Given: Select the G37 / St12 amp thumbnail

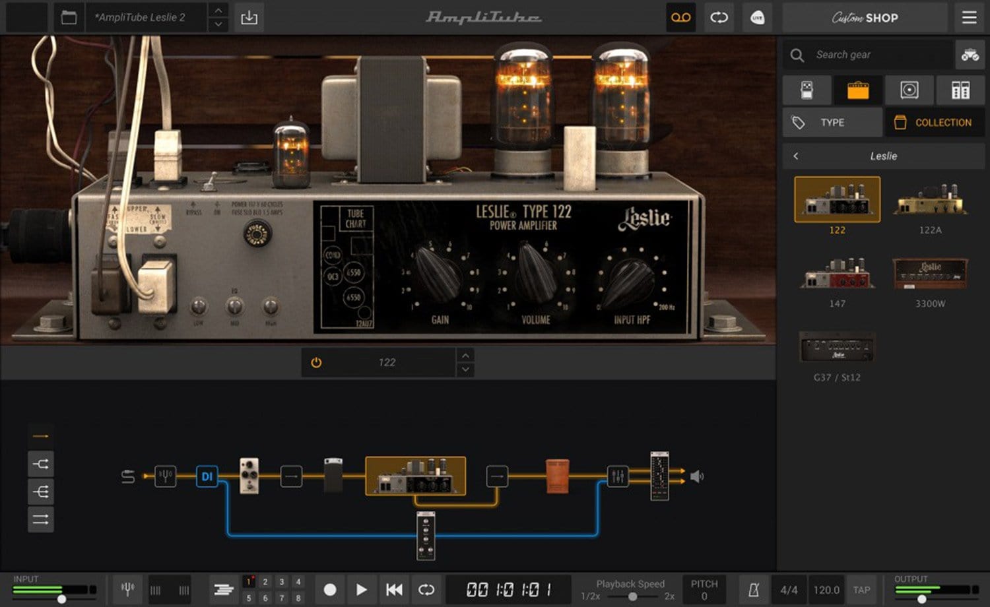Looking at the screenshot, I should [x=837, y=347].
